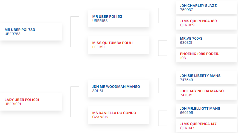Click the registration code QERJ147
This screenshot has height=133, width=238.
(x=187, y=128)
